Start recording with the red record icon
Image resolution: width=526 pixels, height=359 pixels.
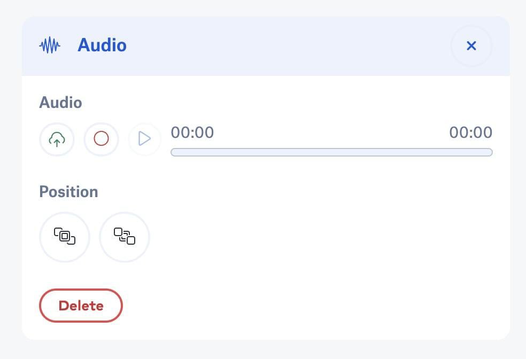pos(101,139)
